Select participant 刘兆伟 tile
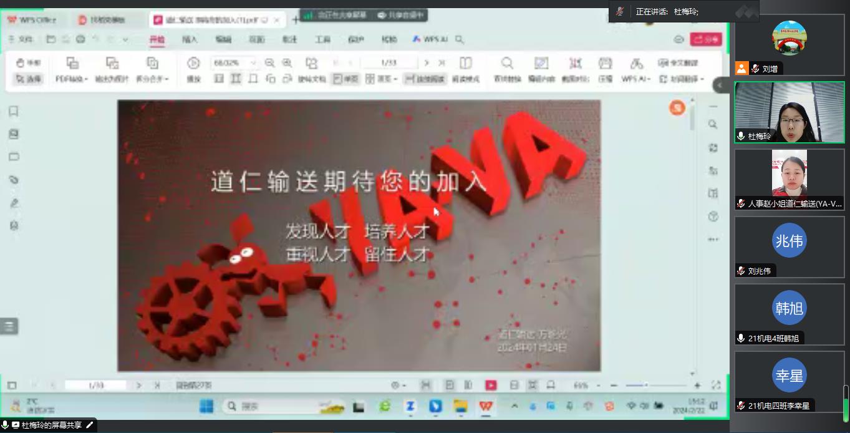This screenshot has height=433, width=850. (x=790, y=246)
